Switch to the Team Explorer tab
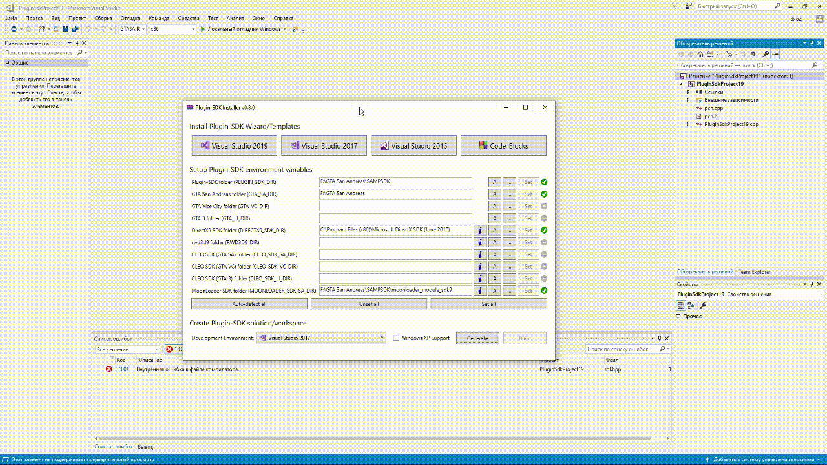 [755, 272]
